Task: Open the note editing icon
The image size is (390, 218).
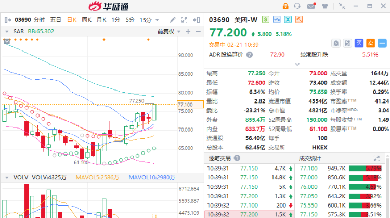Action: 347,43
